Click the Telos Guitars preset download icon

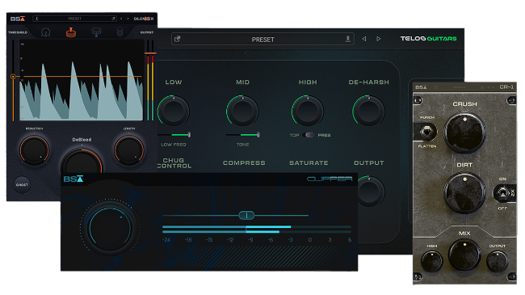pyautogui.click(x=348, y=39)
